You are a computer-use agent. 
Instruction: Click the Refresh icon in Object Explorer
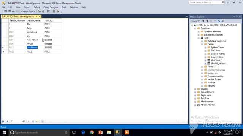coord(219,21)
